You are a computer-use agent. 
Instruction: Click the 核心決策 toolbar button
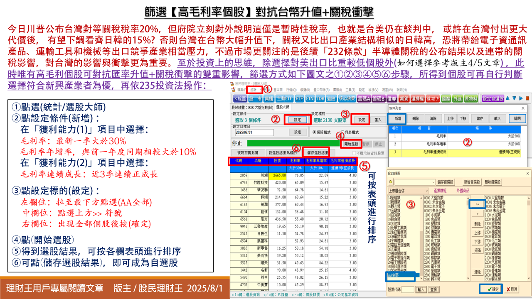point(346,99)
